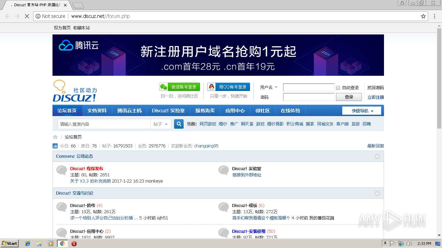Click the 链接到外部地址 link
This screenshot has width=442, height=248.
click(247, 175)
